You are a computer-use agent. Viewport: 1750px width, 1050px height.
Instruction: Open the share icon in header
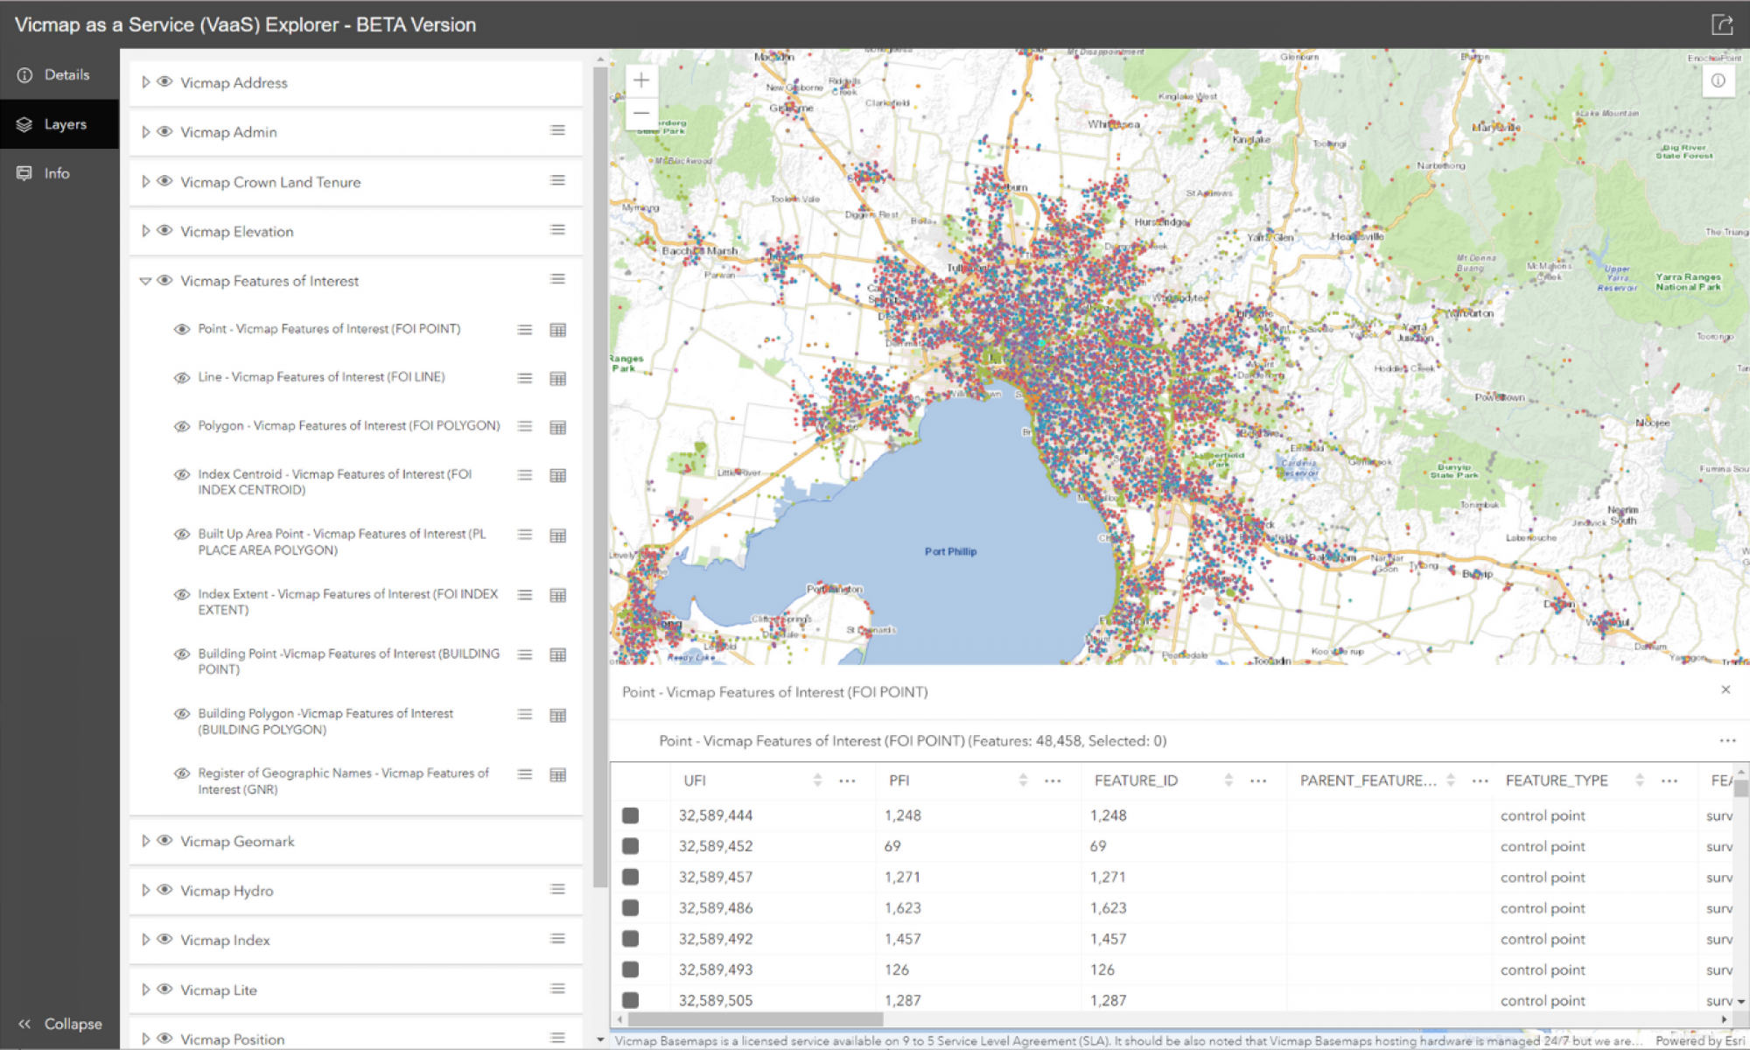[x=1722, y=24]
